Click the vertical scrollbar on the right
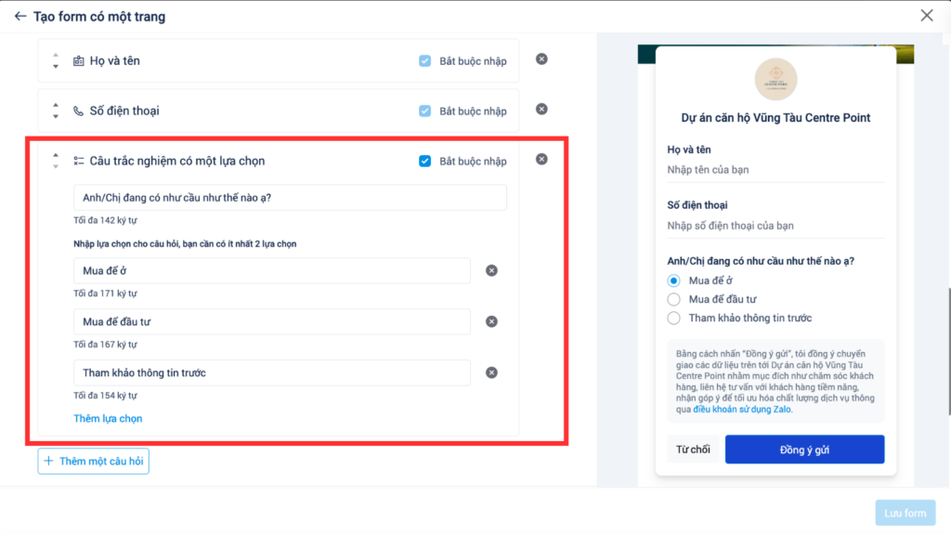This screenshot has height=535, width=951. (x=948, y=352)
